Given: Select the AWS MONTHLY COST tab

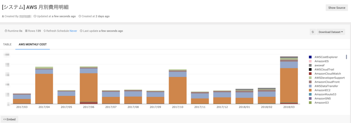Looking at the screenshot, I should click(x=33, y=45).
